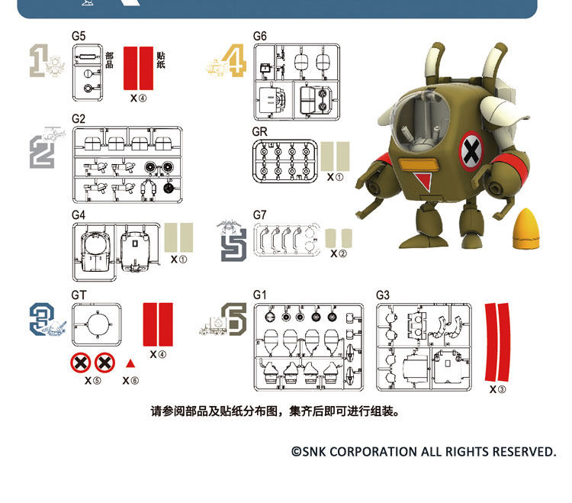
Task: Click the olive robot render image
Action: coord(444,146)
